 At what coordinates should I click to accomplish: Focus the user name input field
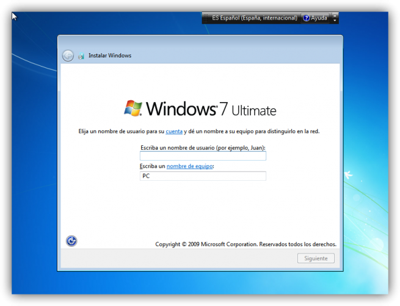pyautogui.click(x=203, y=156)
